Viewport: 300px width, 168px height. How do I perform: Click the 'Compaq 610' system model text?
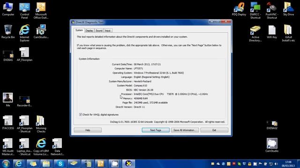(141, 85)
